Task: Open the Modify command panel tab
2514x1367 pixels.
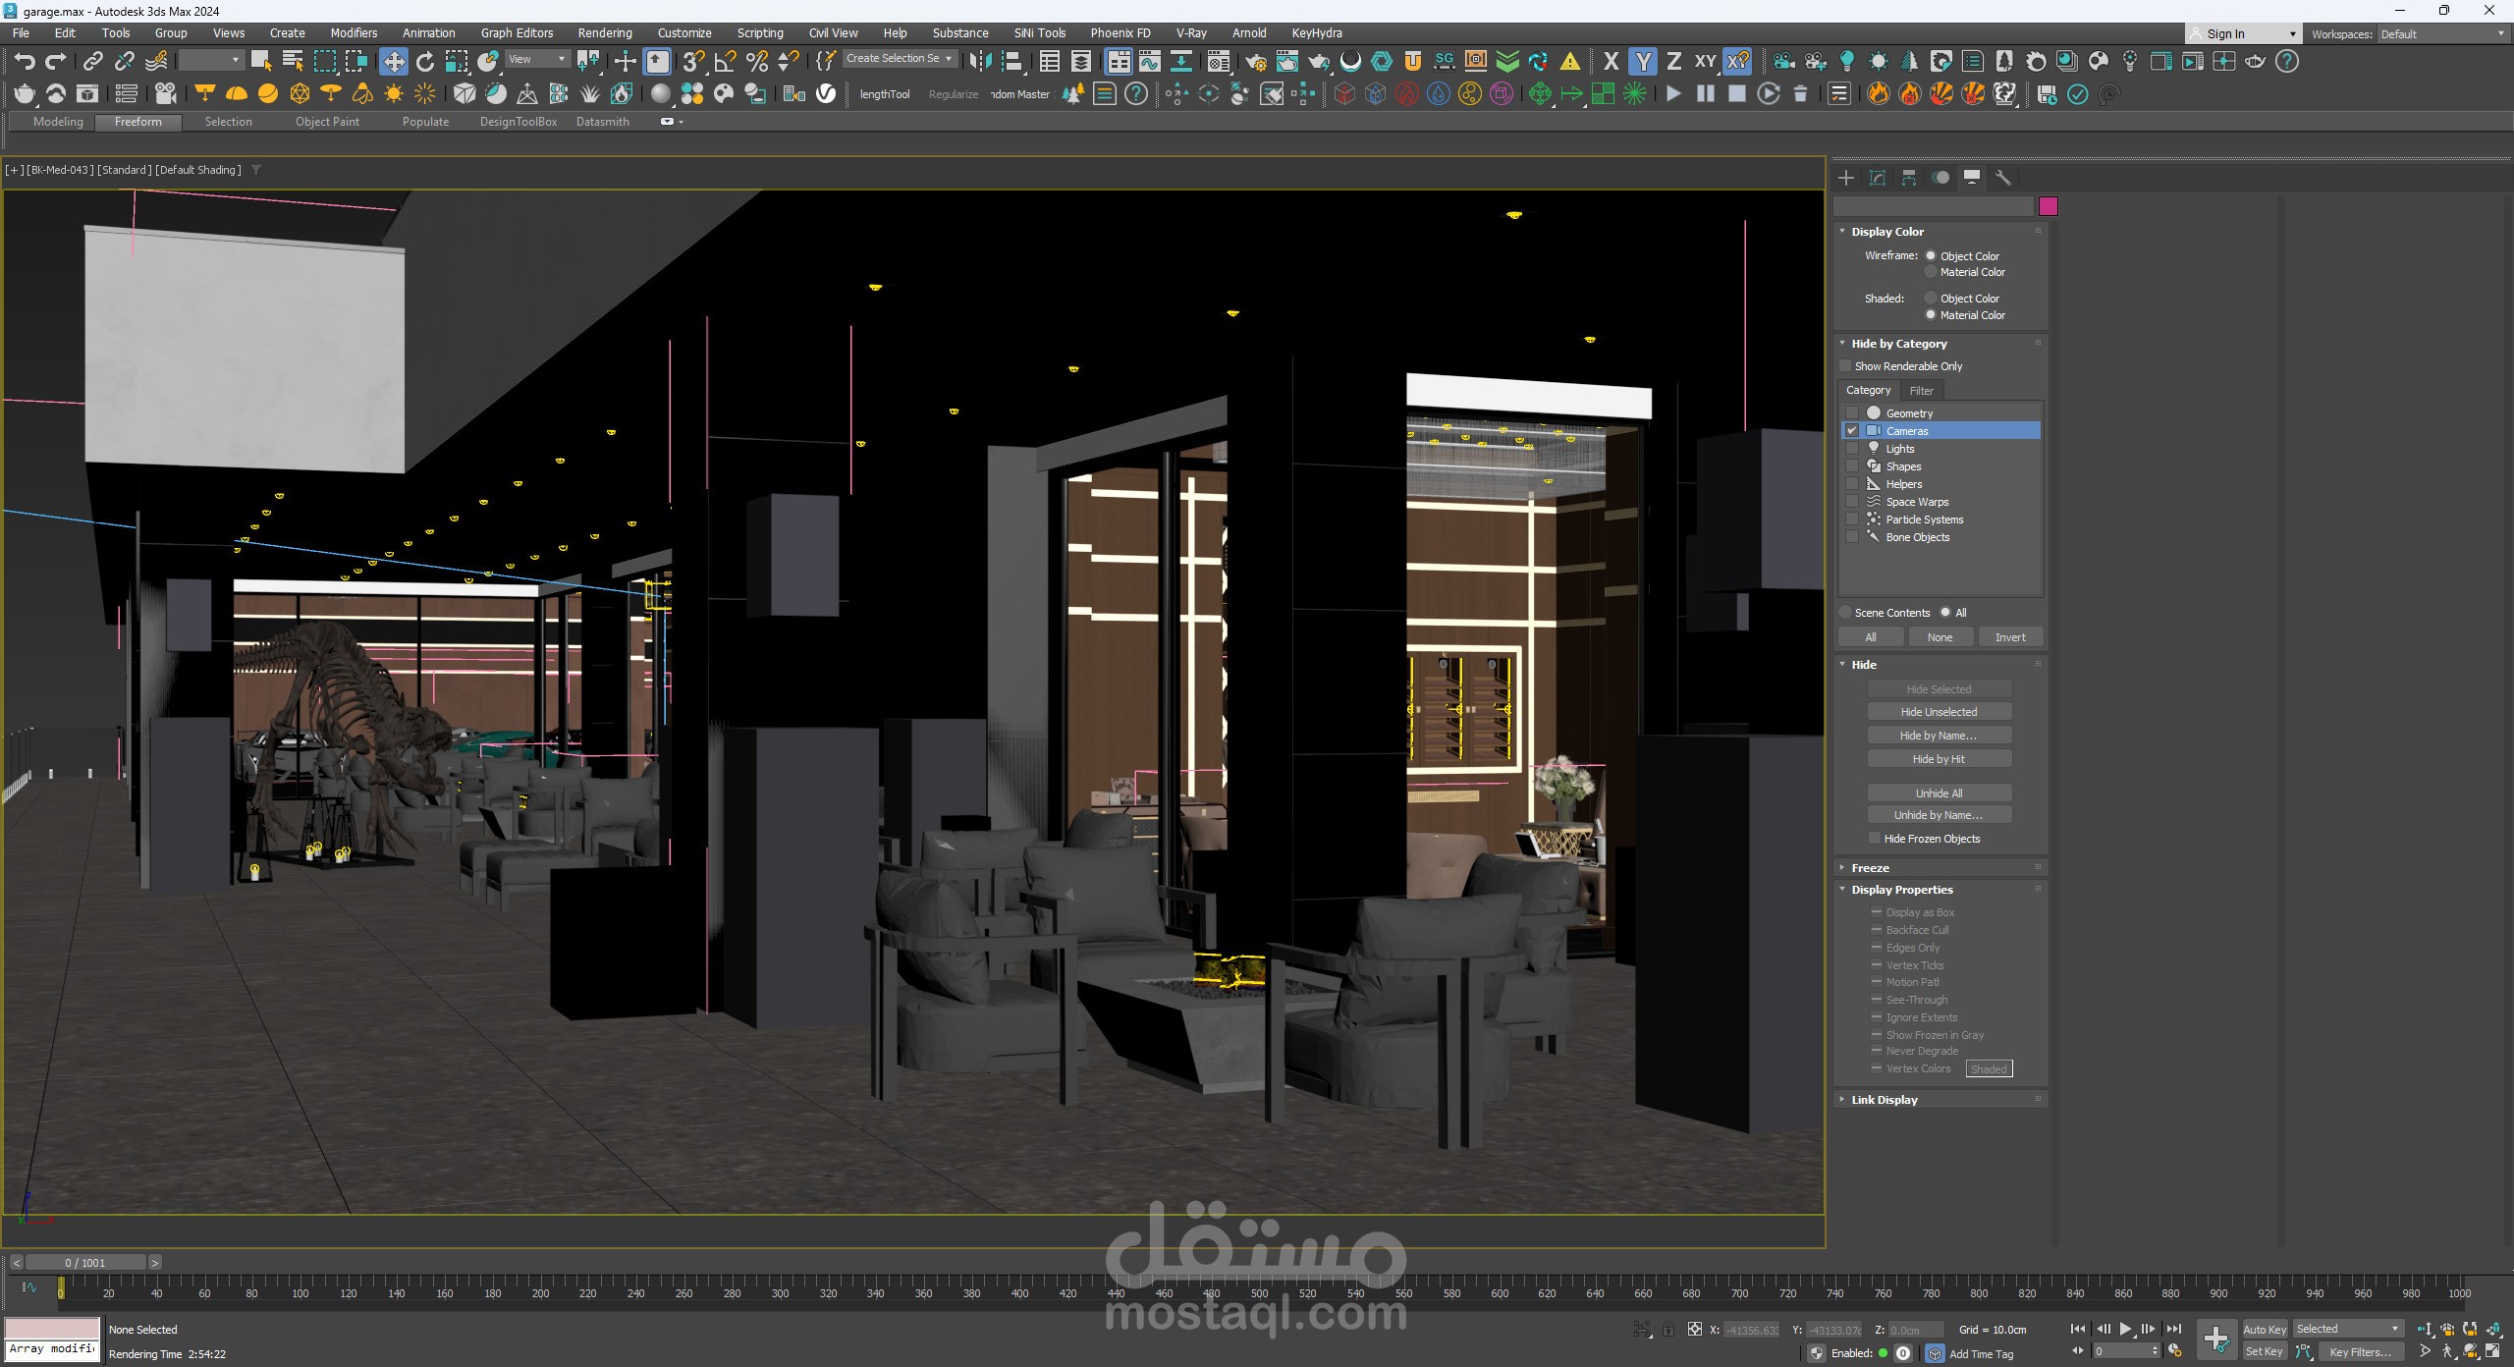Action: pos(1878,178)
